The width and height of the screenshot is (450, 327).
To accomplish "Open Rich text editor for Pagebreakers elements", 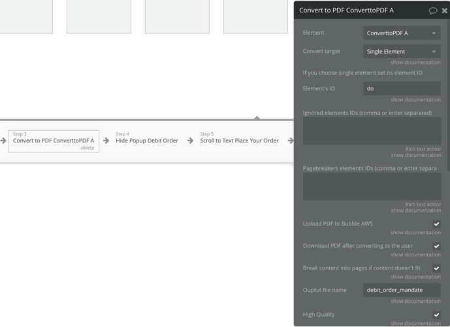I will pyautogui.click(x=423, y=204).
